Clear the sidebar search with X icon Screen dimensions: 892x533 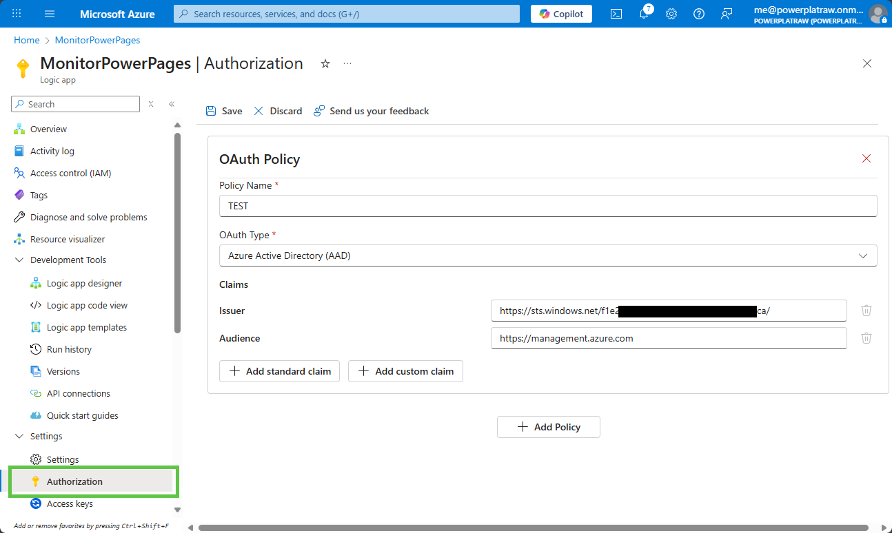click(151, 104)
